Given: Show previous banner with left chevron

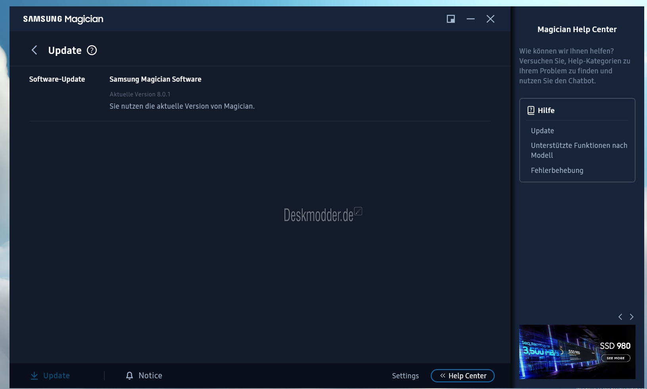Looking at the screenshot, I should click(620, 317).
